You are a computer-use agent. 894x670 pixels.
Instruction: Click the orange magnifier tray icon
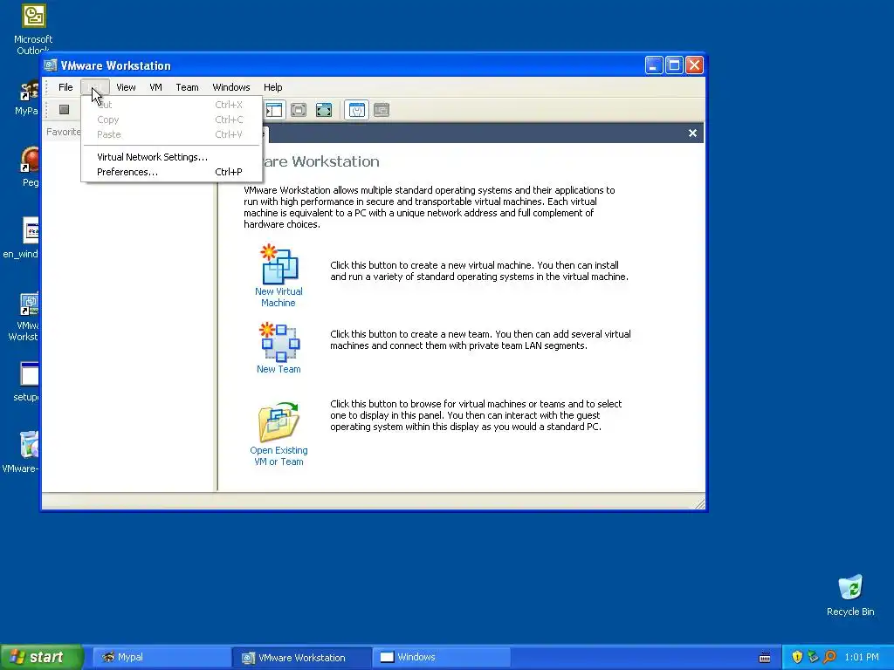pyautogui.click(x=829, y=657)
